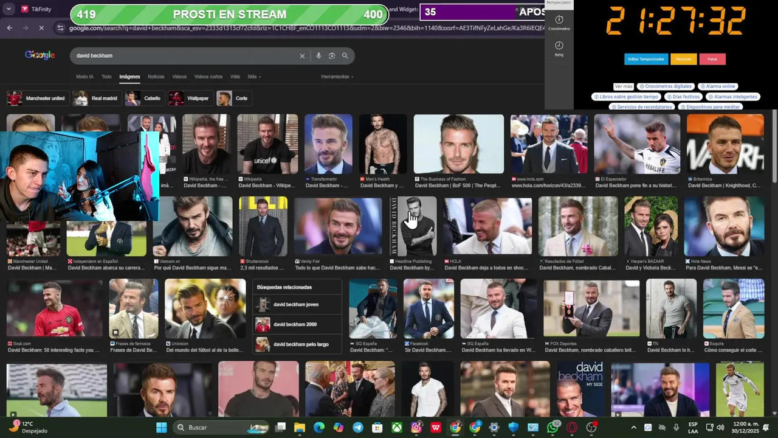Show hidden tray icons chevron
The height and width of the screenshot is (438, 778).
coord(633,428)
